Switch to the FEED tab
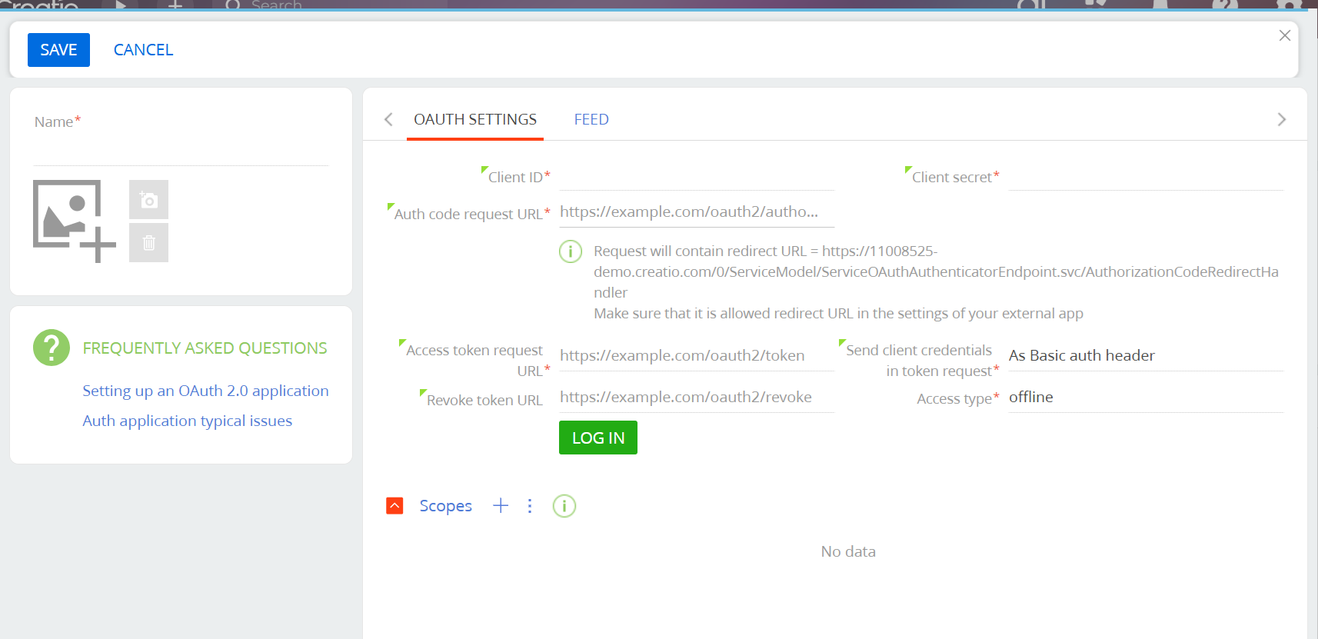Viewport: 1318px width, 639px height. pos(591,119)
